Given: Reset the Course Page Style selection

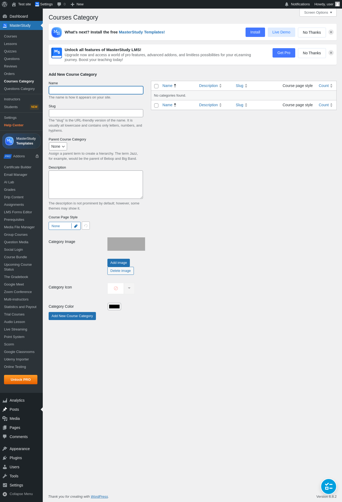Looking at the screenshot, I should pyautogui.click(x=86, y=226).
